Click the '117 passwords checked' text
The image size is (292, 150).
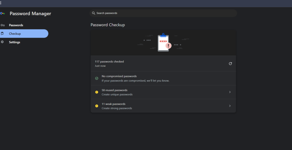pos(109,61)
